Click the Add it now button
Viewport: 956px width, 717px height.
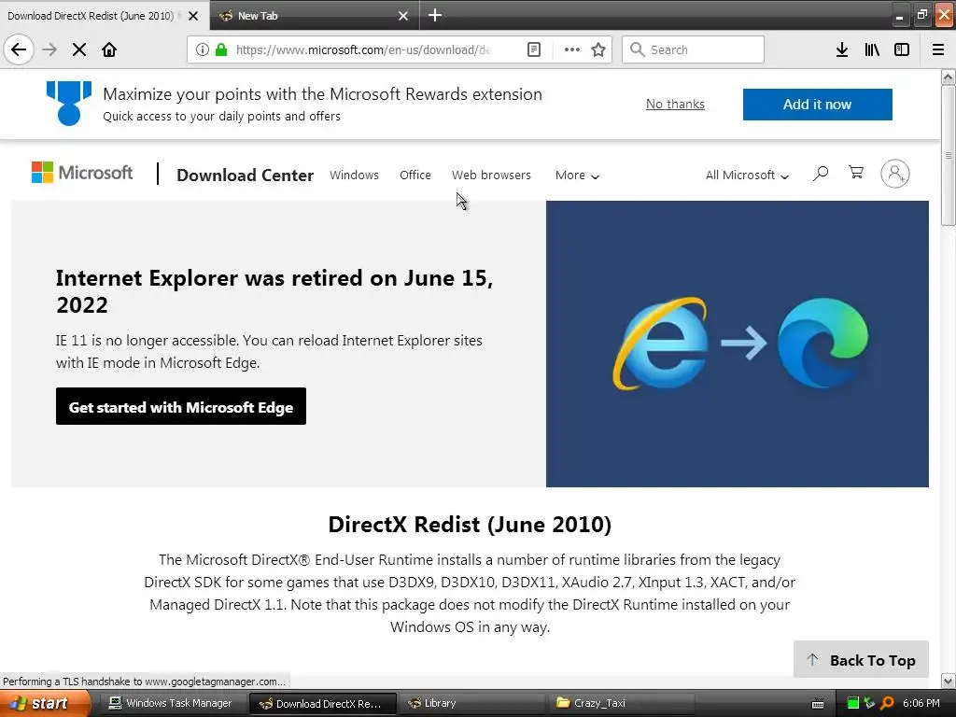click(817, 105)
